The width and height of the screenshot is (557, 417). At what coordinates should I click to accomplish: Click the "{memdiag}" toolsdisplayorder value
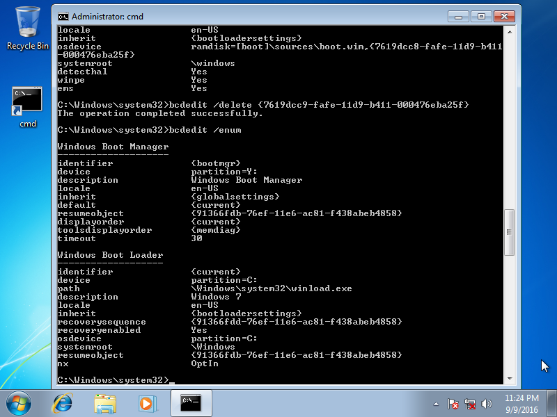[x=216, y=230]
